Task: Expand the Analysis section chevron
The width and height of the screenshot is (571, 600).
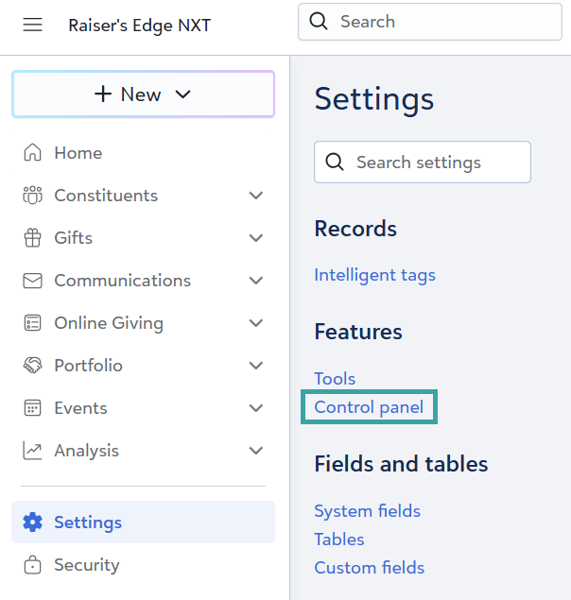Action: [x=255, y=451]
